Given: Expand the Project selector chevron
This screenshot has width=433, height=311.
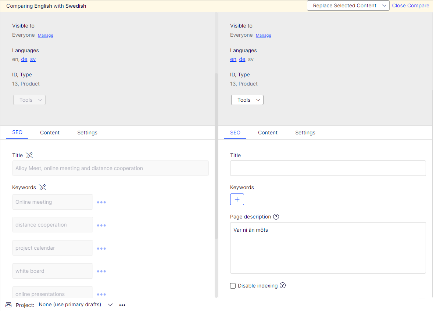Looking at the screenshot, I should [x=110, y=305].
